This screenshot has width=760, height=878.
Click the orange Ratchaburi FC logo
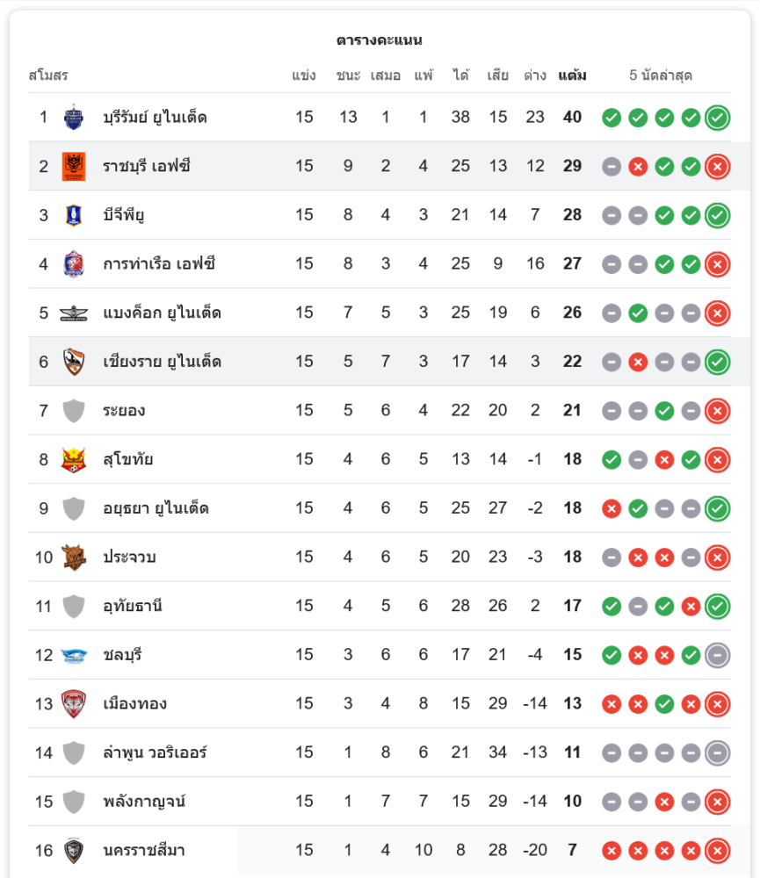(74, 166)
